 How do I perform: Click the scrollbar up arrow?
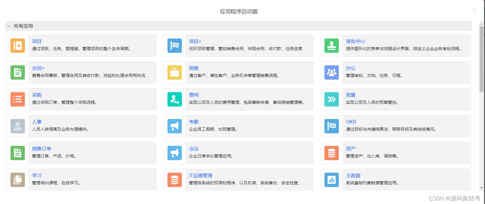pos(481,24)
